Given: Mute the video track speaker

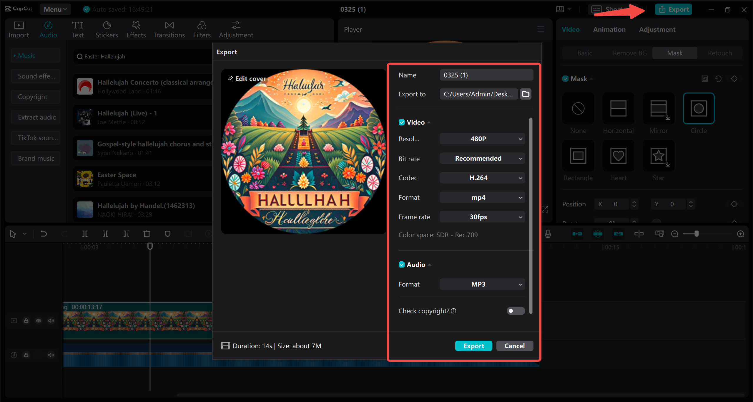Looking at the screenshot, I should [x=51, y=320].
